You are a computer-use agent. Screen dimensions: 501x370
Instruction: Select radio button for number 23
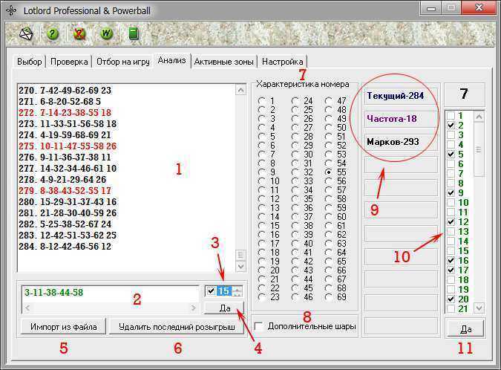click(261, 297)
